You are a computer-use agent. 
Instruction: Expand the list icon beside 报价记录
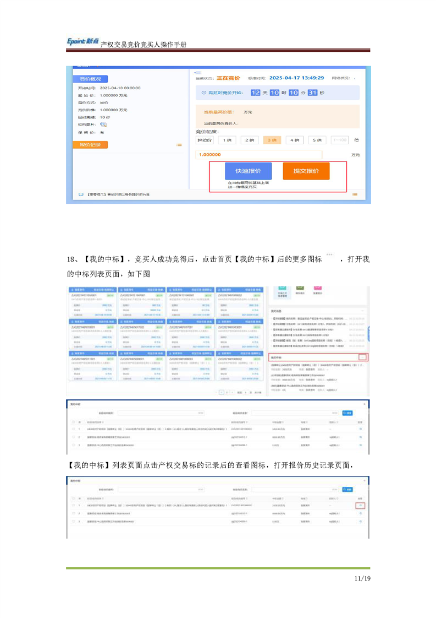point(179,145)
